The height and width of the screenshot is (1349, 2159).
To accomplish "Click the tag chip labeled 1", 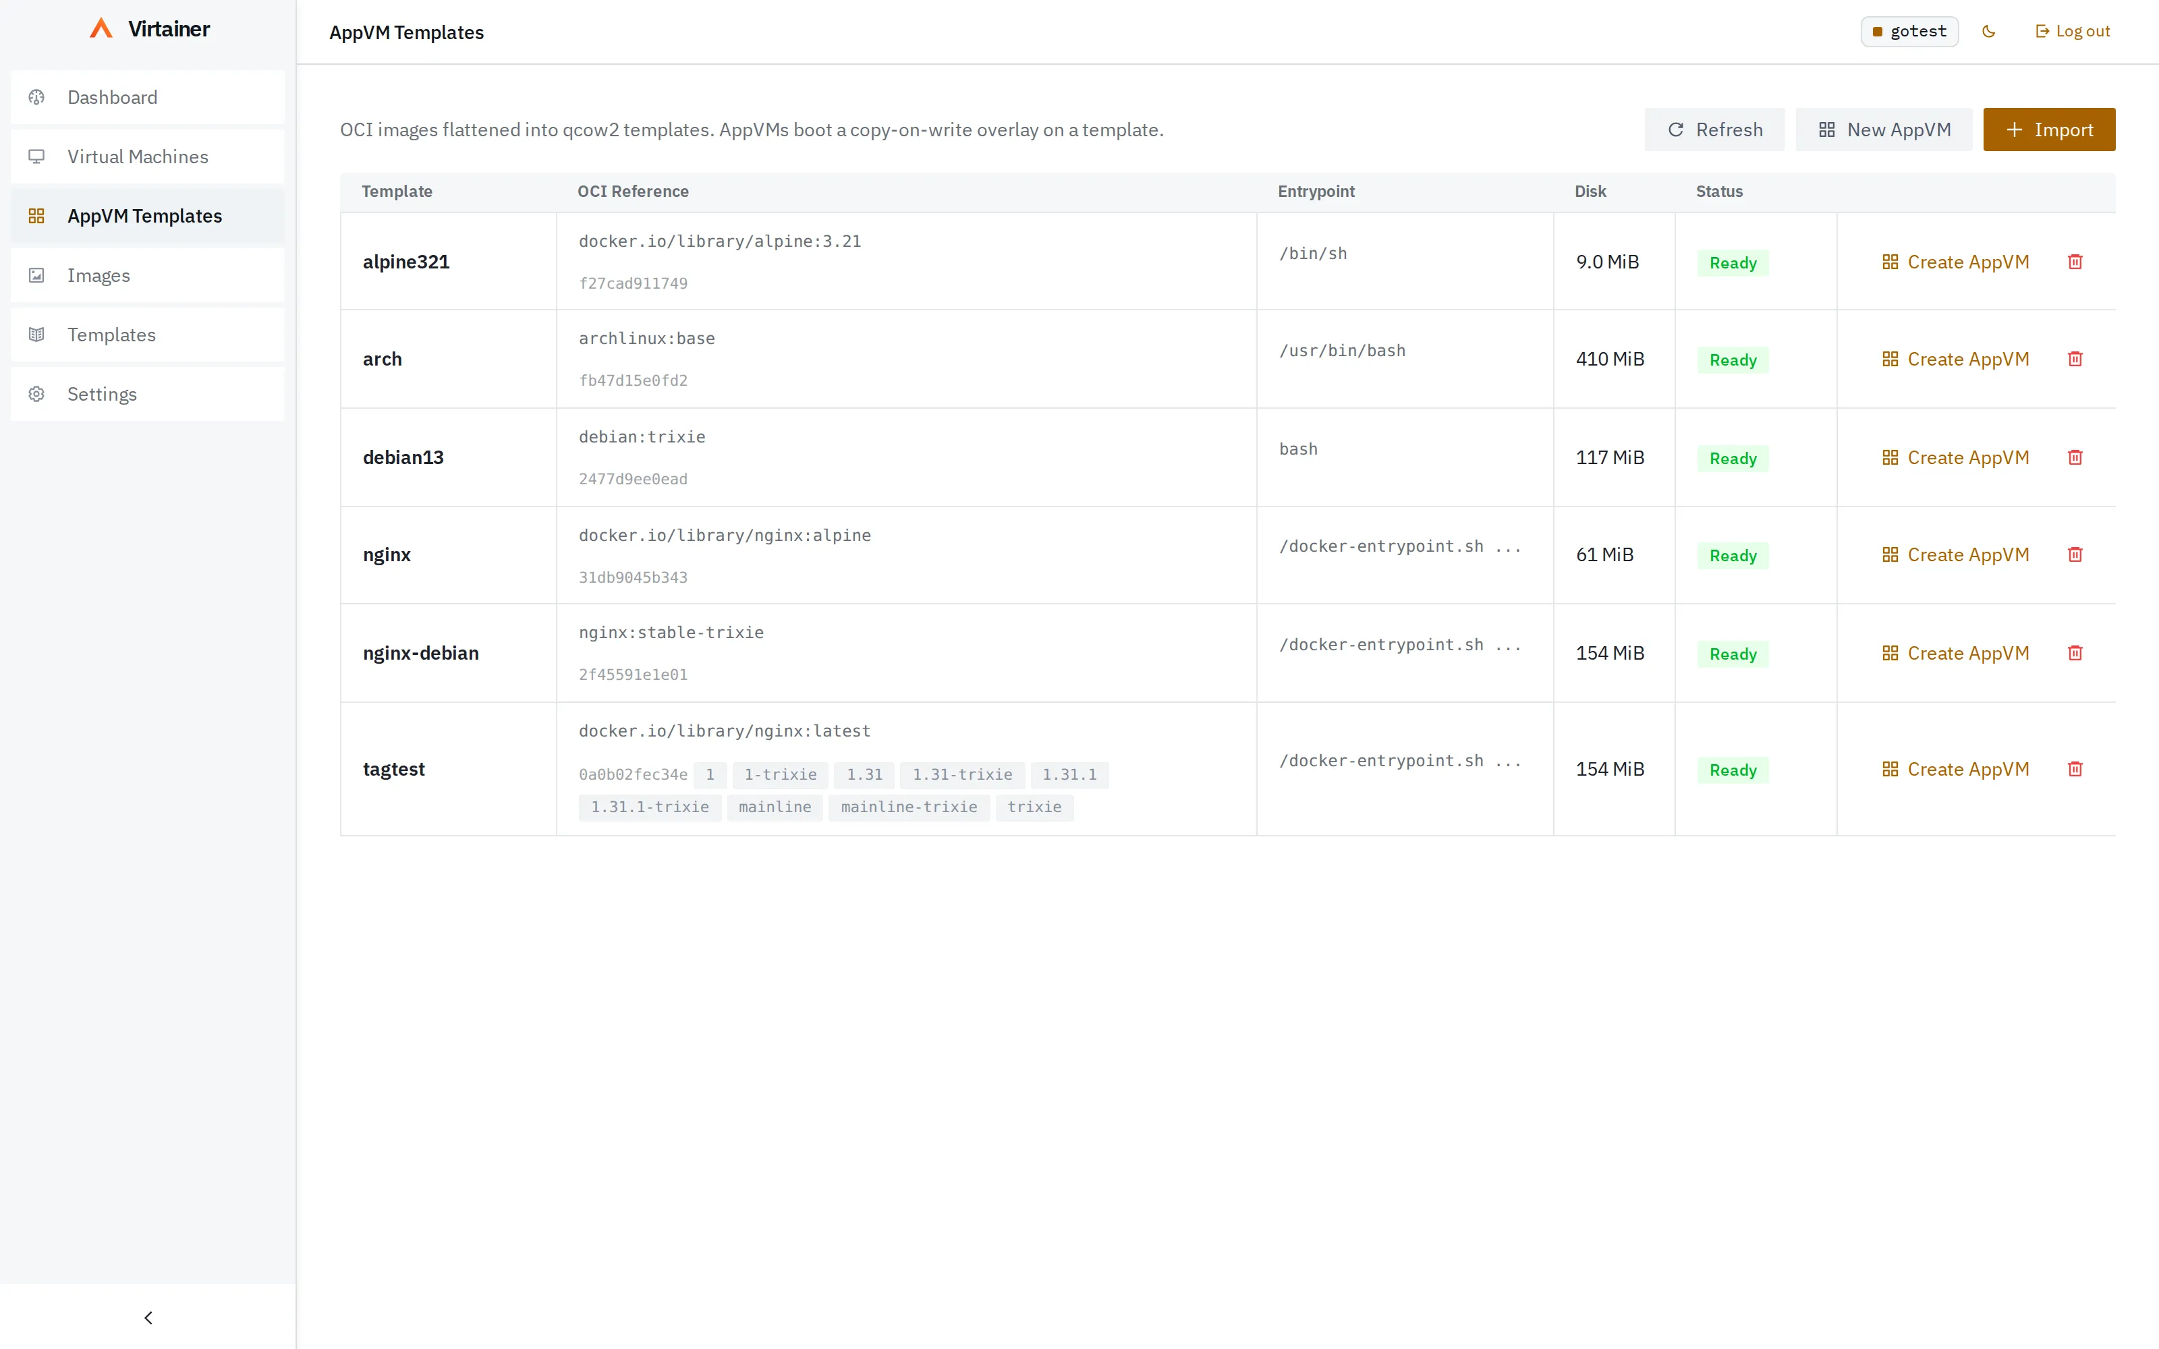I will point(710,774).
